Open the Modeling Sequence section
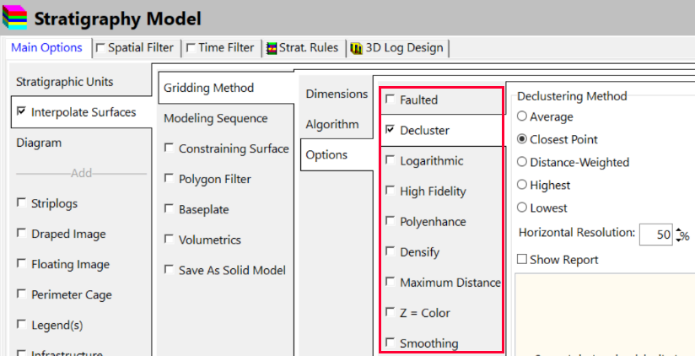Viewport: 695px width, 356px height. [215, 118]
